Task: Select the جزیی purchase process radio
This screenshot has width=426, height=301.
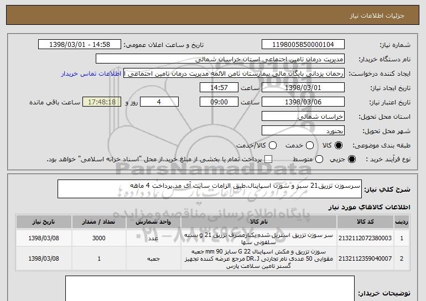Action: 351,160
